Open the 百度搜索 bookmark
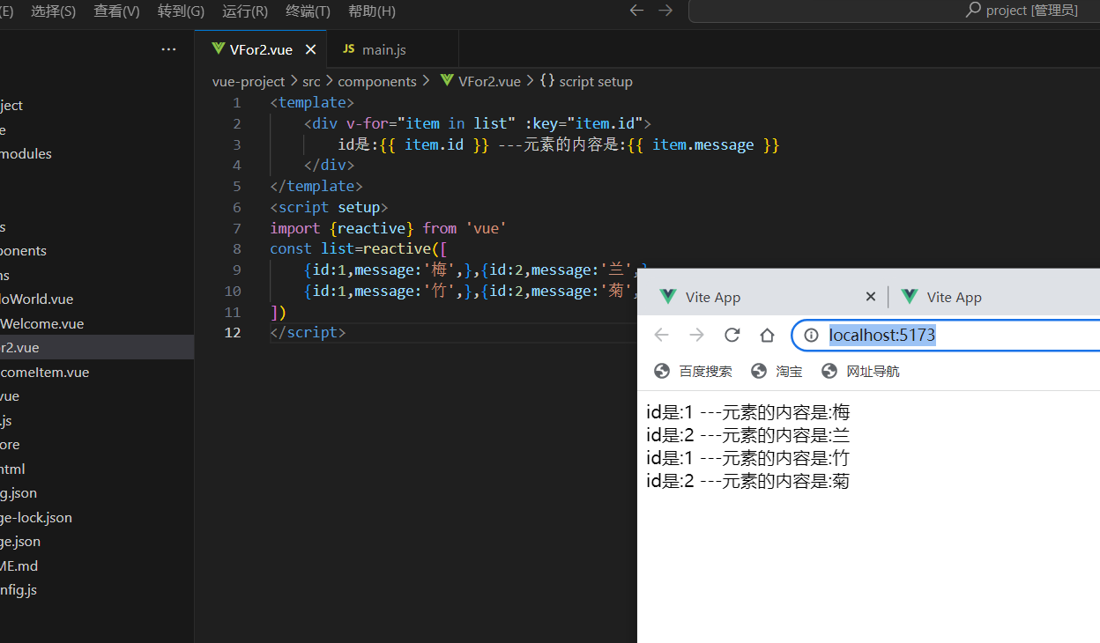 [x=693, y=372]
